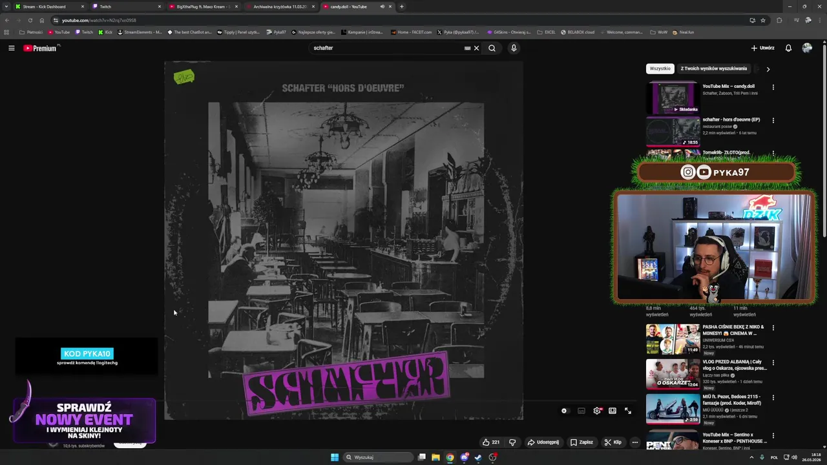Open PASHA CIŚNIE BEKĘ Z NIKO video thumbnail
The width and height of the screenshot is (827, 465).
point(673,339)
